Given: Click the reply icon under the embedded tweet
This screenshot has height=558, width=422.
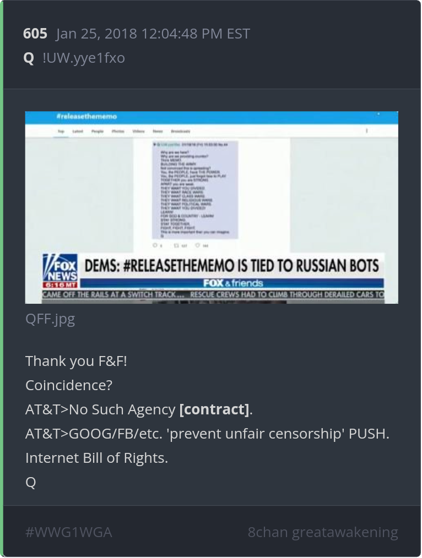Looking at the screenshot, I should (x=155, y=245).
